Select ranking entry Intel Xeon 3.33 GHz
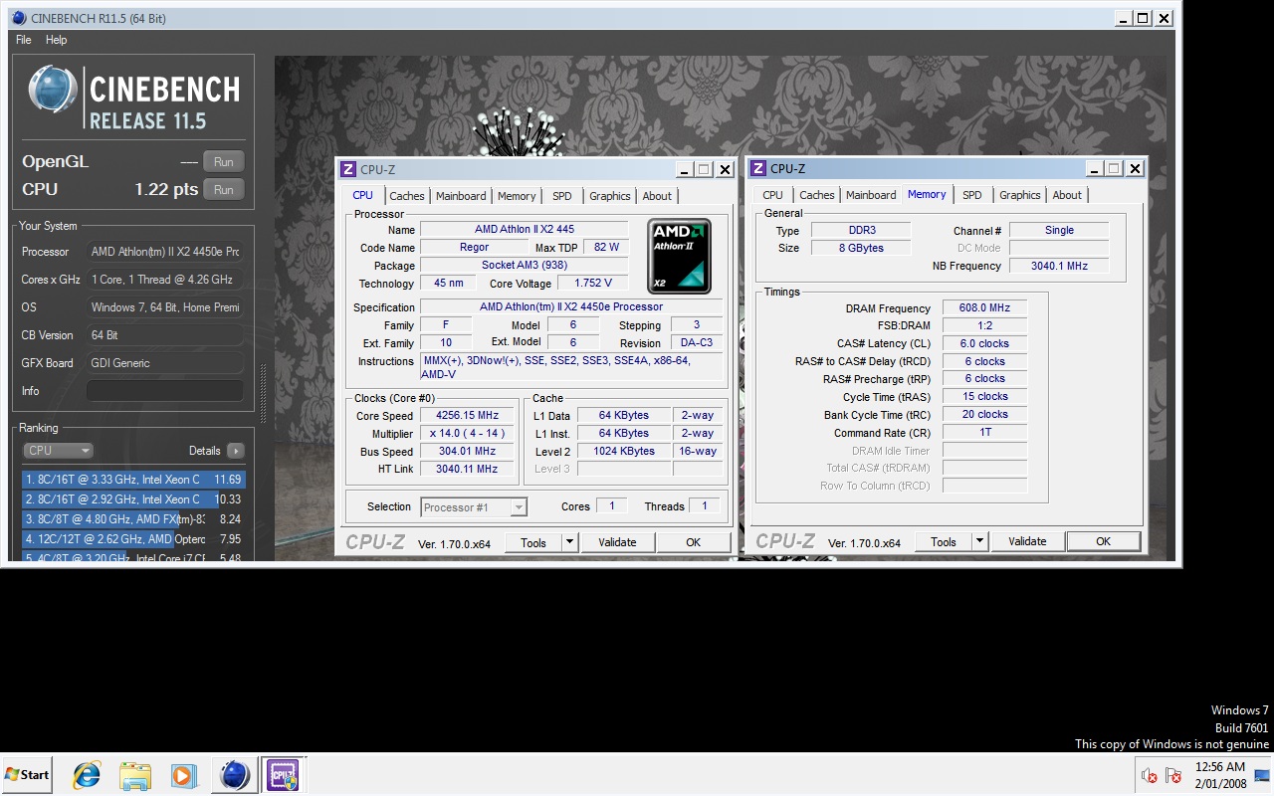This screenshot has height=796, width=1274. pyautogui.click(x=132, y=480)
